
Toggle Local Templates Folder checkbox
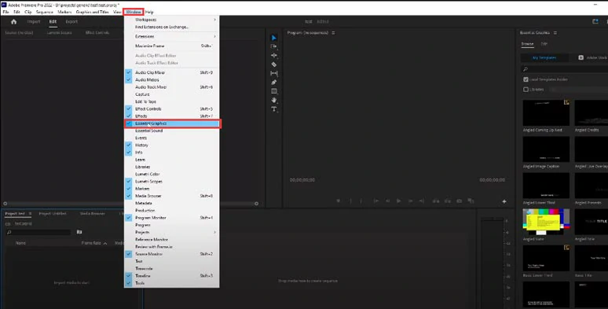point(526,79)
